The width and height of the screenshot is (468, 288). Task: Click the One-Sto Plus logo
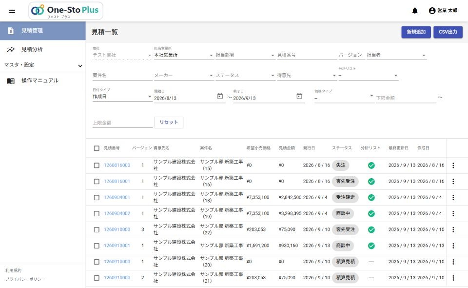point(66,11)
